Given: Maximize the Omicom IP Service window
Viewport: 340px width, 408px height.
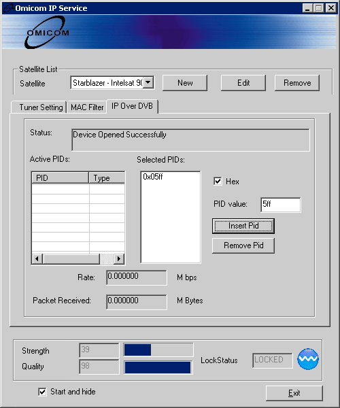Looking at the screenshot, I should pyautogui.click(x=318, y=8).
